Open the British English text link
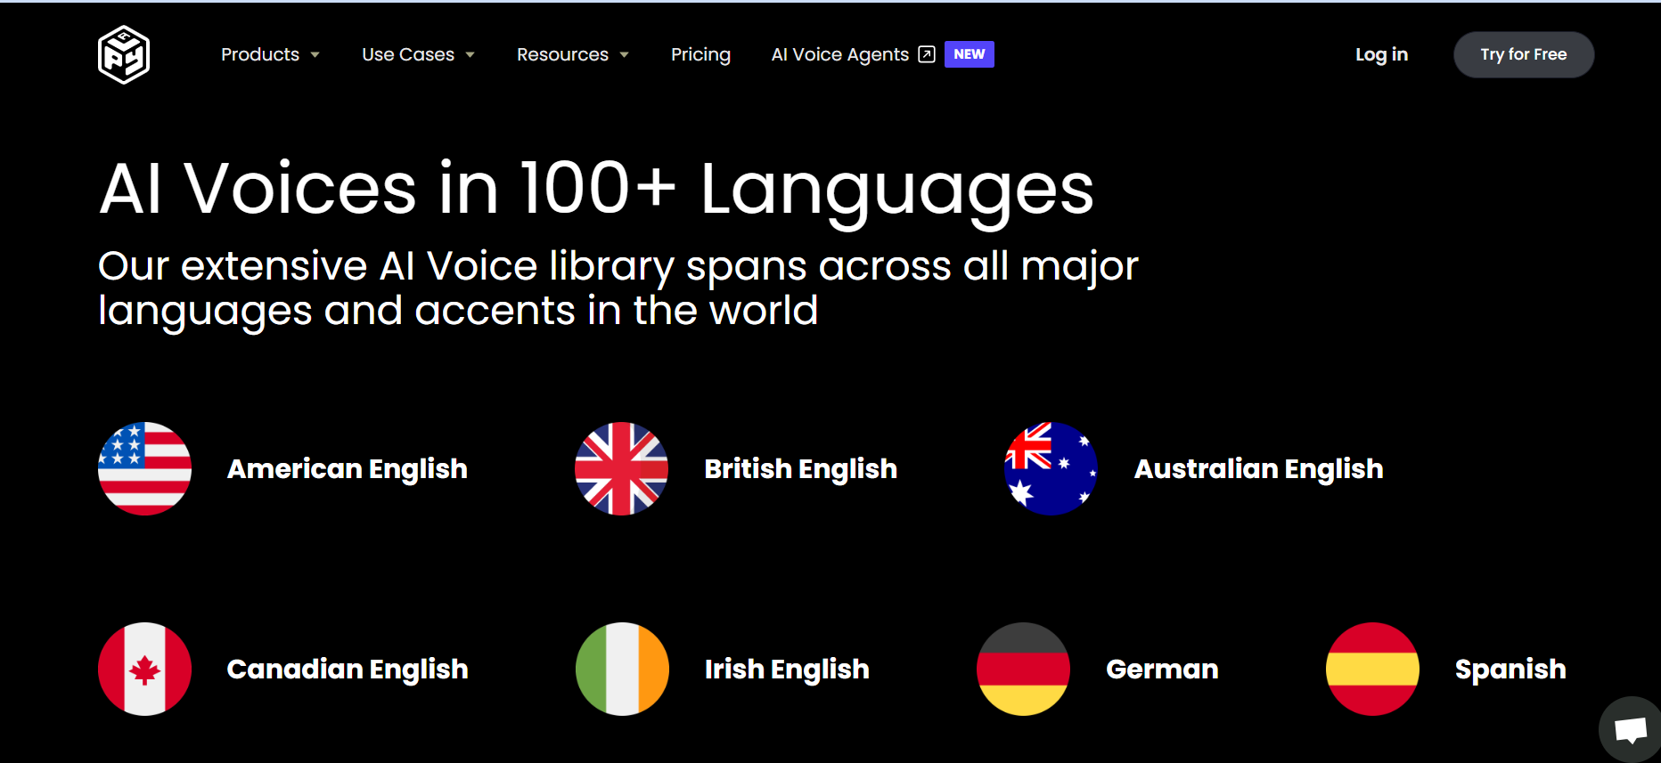Screen dimensions: 1661x763 coord(800,468)
